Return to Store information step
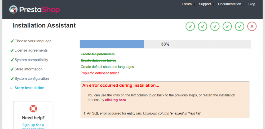The image size is (265, 129). (x=29, y=69)
